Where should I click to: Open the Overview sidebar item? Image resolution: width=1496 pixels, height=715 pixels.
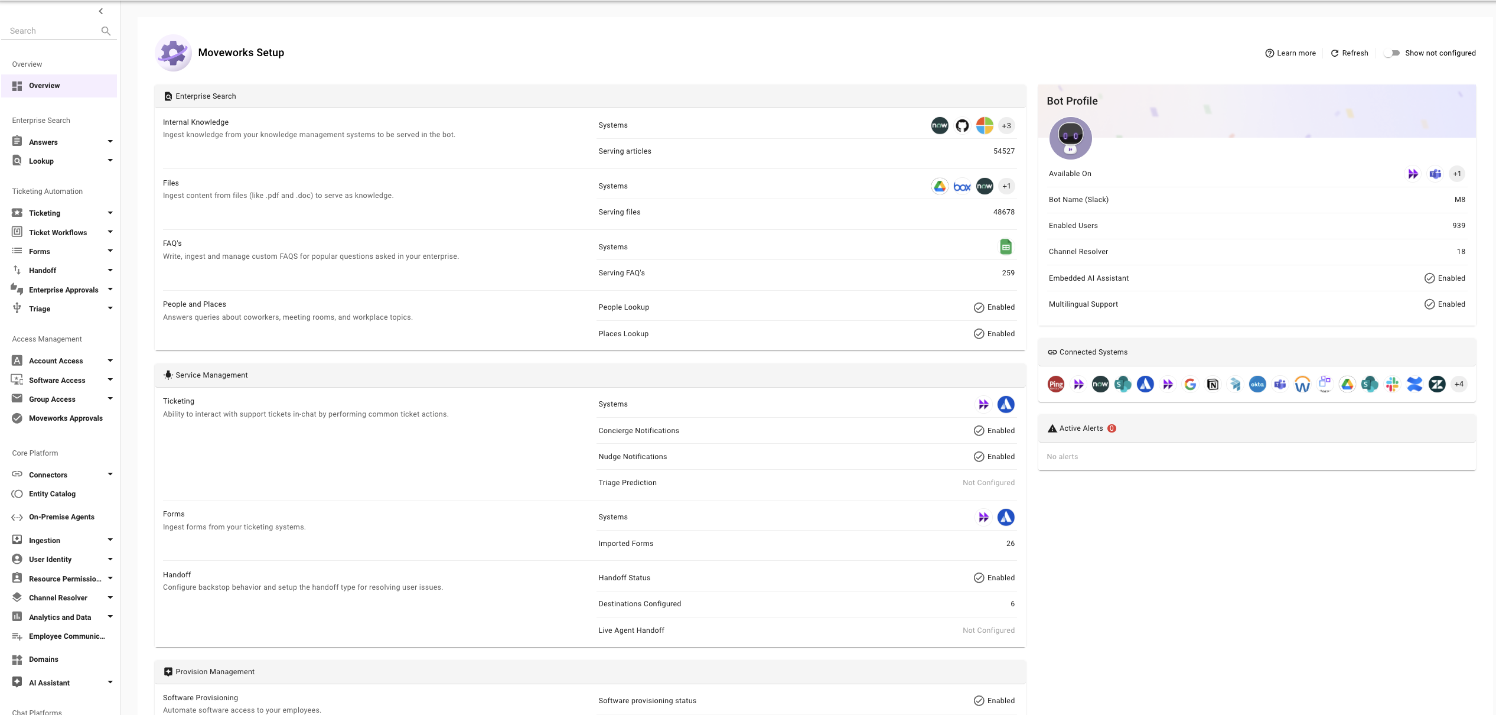59,86
